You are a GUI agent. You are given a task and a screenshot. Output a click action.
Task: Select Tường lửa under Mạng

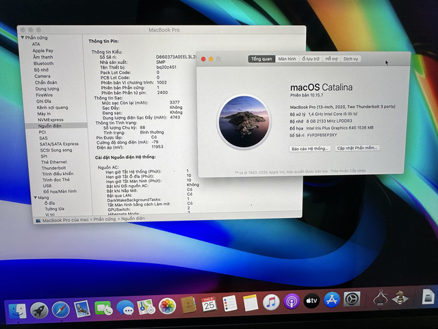coord(55,209)
